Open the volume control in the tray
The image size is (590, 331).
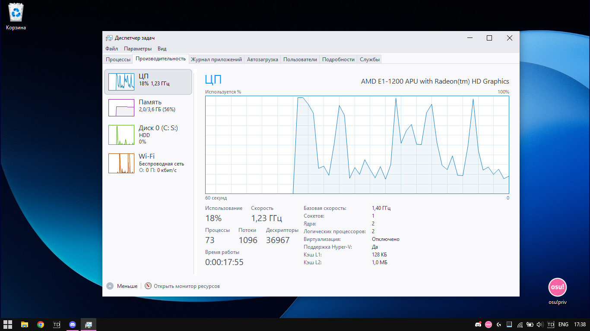point(539,325)
